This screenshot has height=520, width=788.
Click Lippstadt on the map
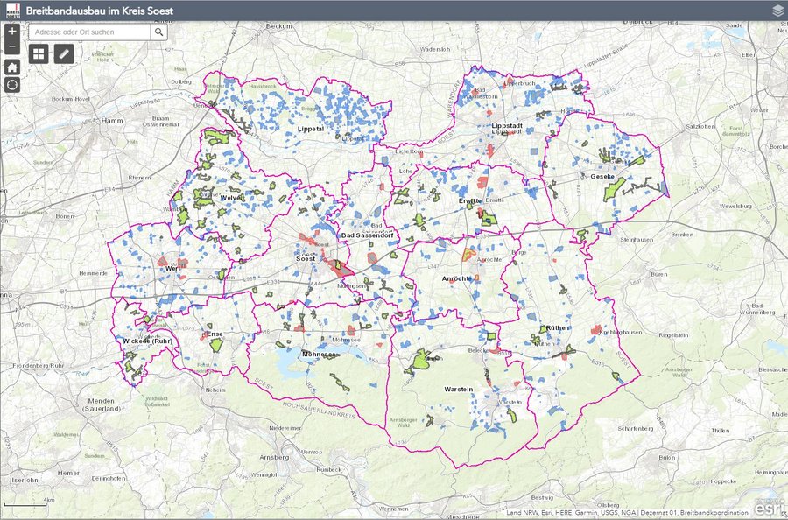coord(505,127)
